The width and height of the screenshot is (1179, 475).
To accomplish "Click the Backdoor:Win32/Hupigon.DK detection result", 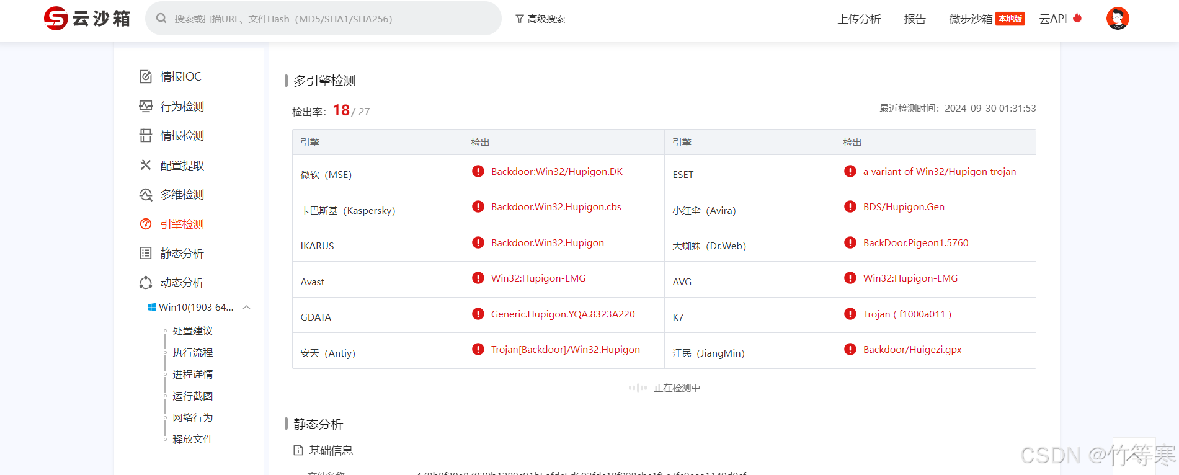I will (556, 172).
